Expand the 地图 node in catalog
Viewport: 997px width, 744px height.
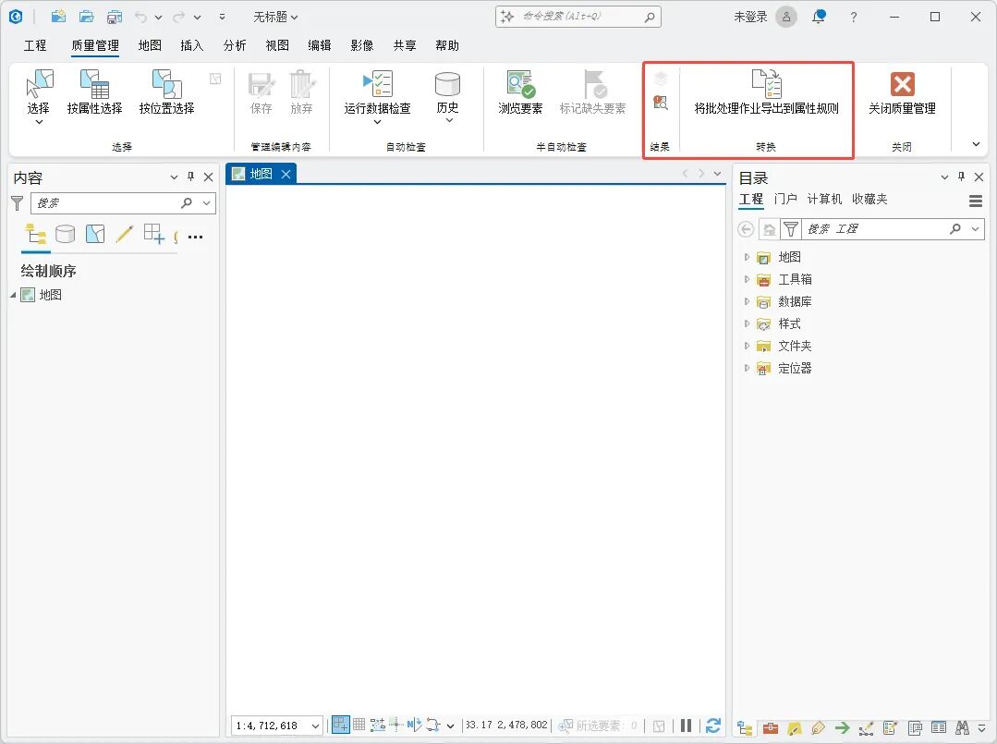(747, 257)
